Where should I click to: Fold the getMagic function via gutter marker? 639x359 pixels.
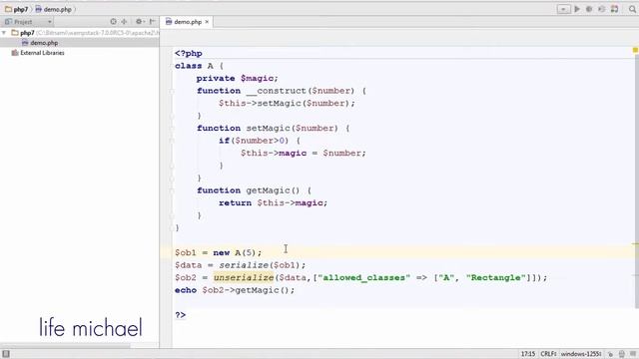(x=172, y=190)
